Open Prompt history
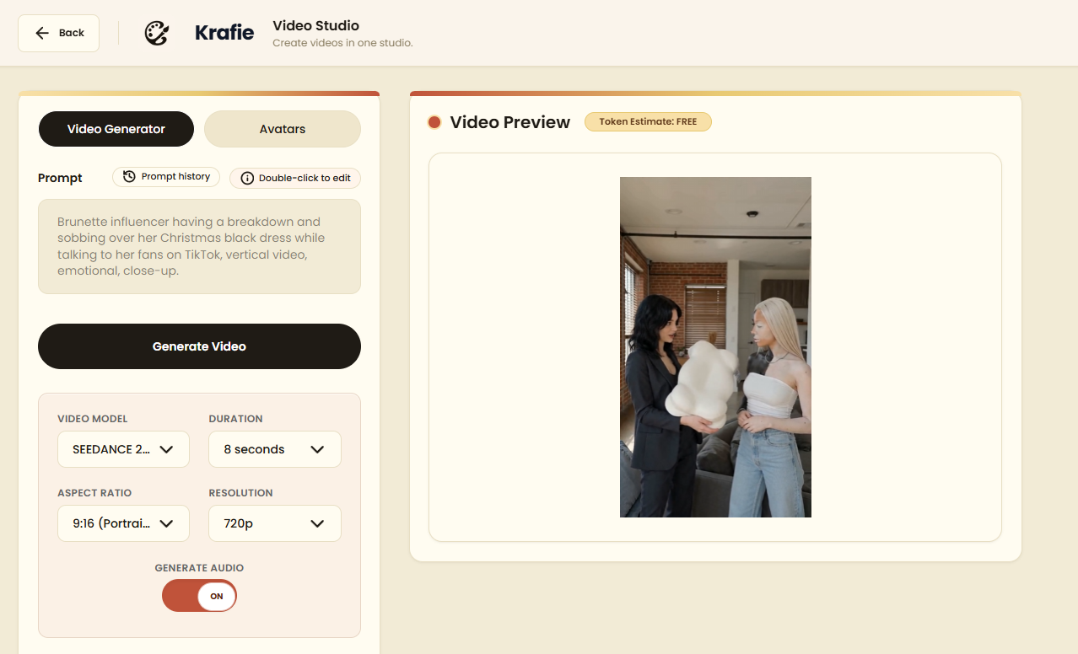The image size is (1078, 654). pyautogui.click(x=166, y=176)
